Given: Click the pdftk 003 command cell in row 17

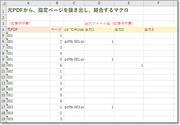Looking at the screenshot, I should coord(74,107).
